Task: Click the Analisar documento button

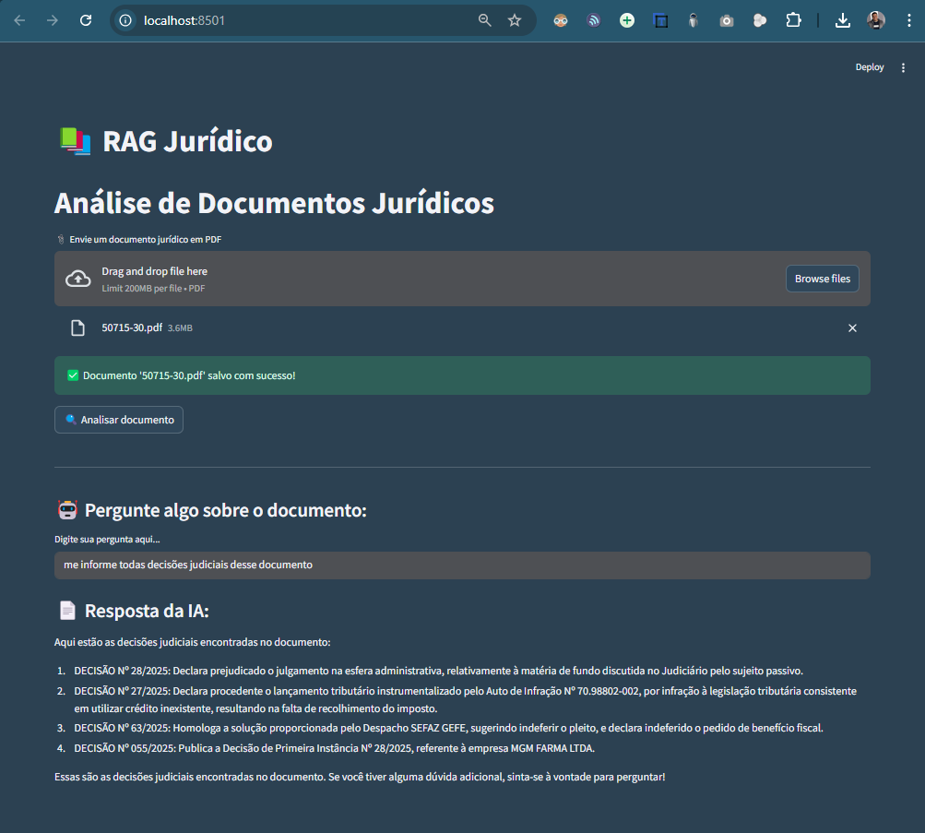Action: click(118, 419)
